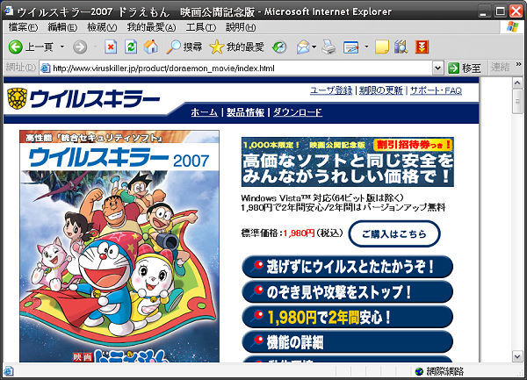Screen dimensions: 527x380
Task: Click the Windows flag logo at the menu bar's right
Action: [x=512, y=27]
